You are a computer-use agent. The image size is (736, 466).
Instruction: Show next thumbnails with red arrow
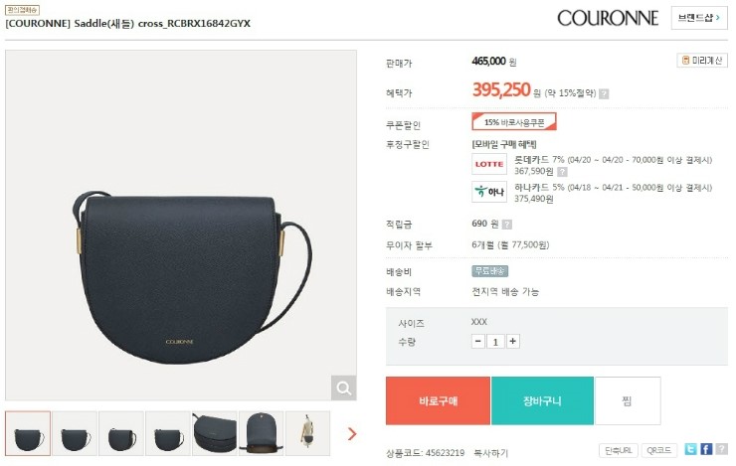352,433
